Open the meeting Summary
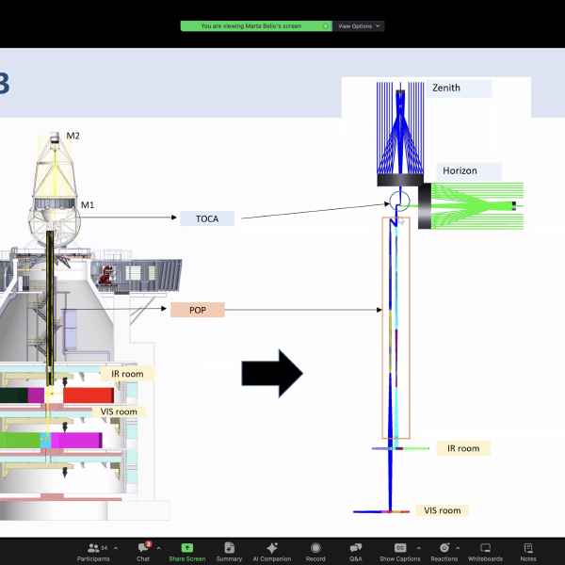 point(229,550)
